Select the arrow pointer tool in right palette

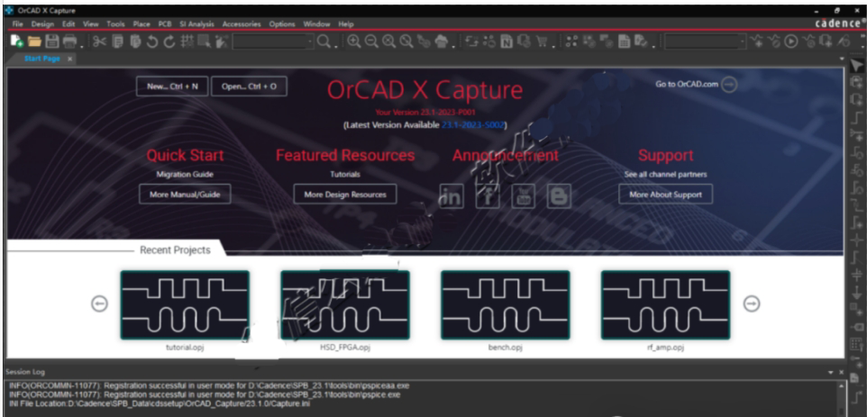[x=856, y=66]
